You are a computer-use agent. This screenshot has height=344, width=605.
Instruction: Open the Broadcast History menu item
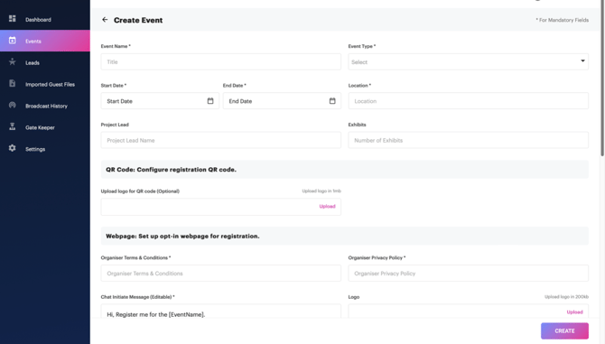tap(45, 106)
